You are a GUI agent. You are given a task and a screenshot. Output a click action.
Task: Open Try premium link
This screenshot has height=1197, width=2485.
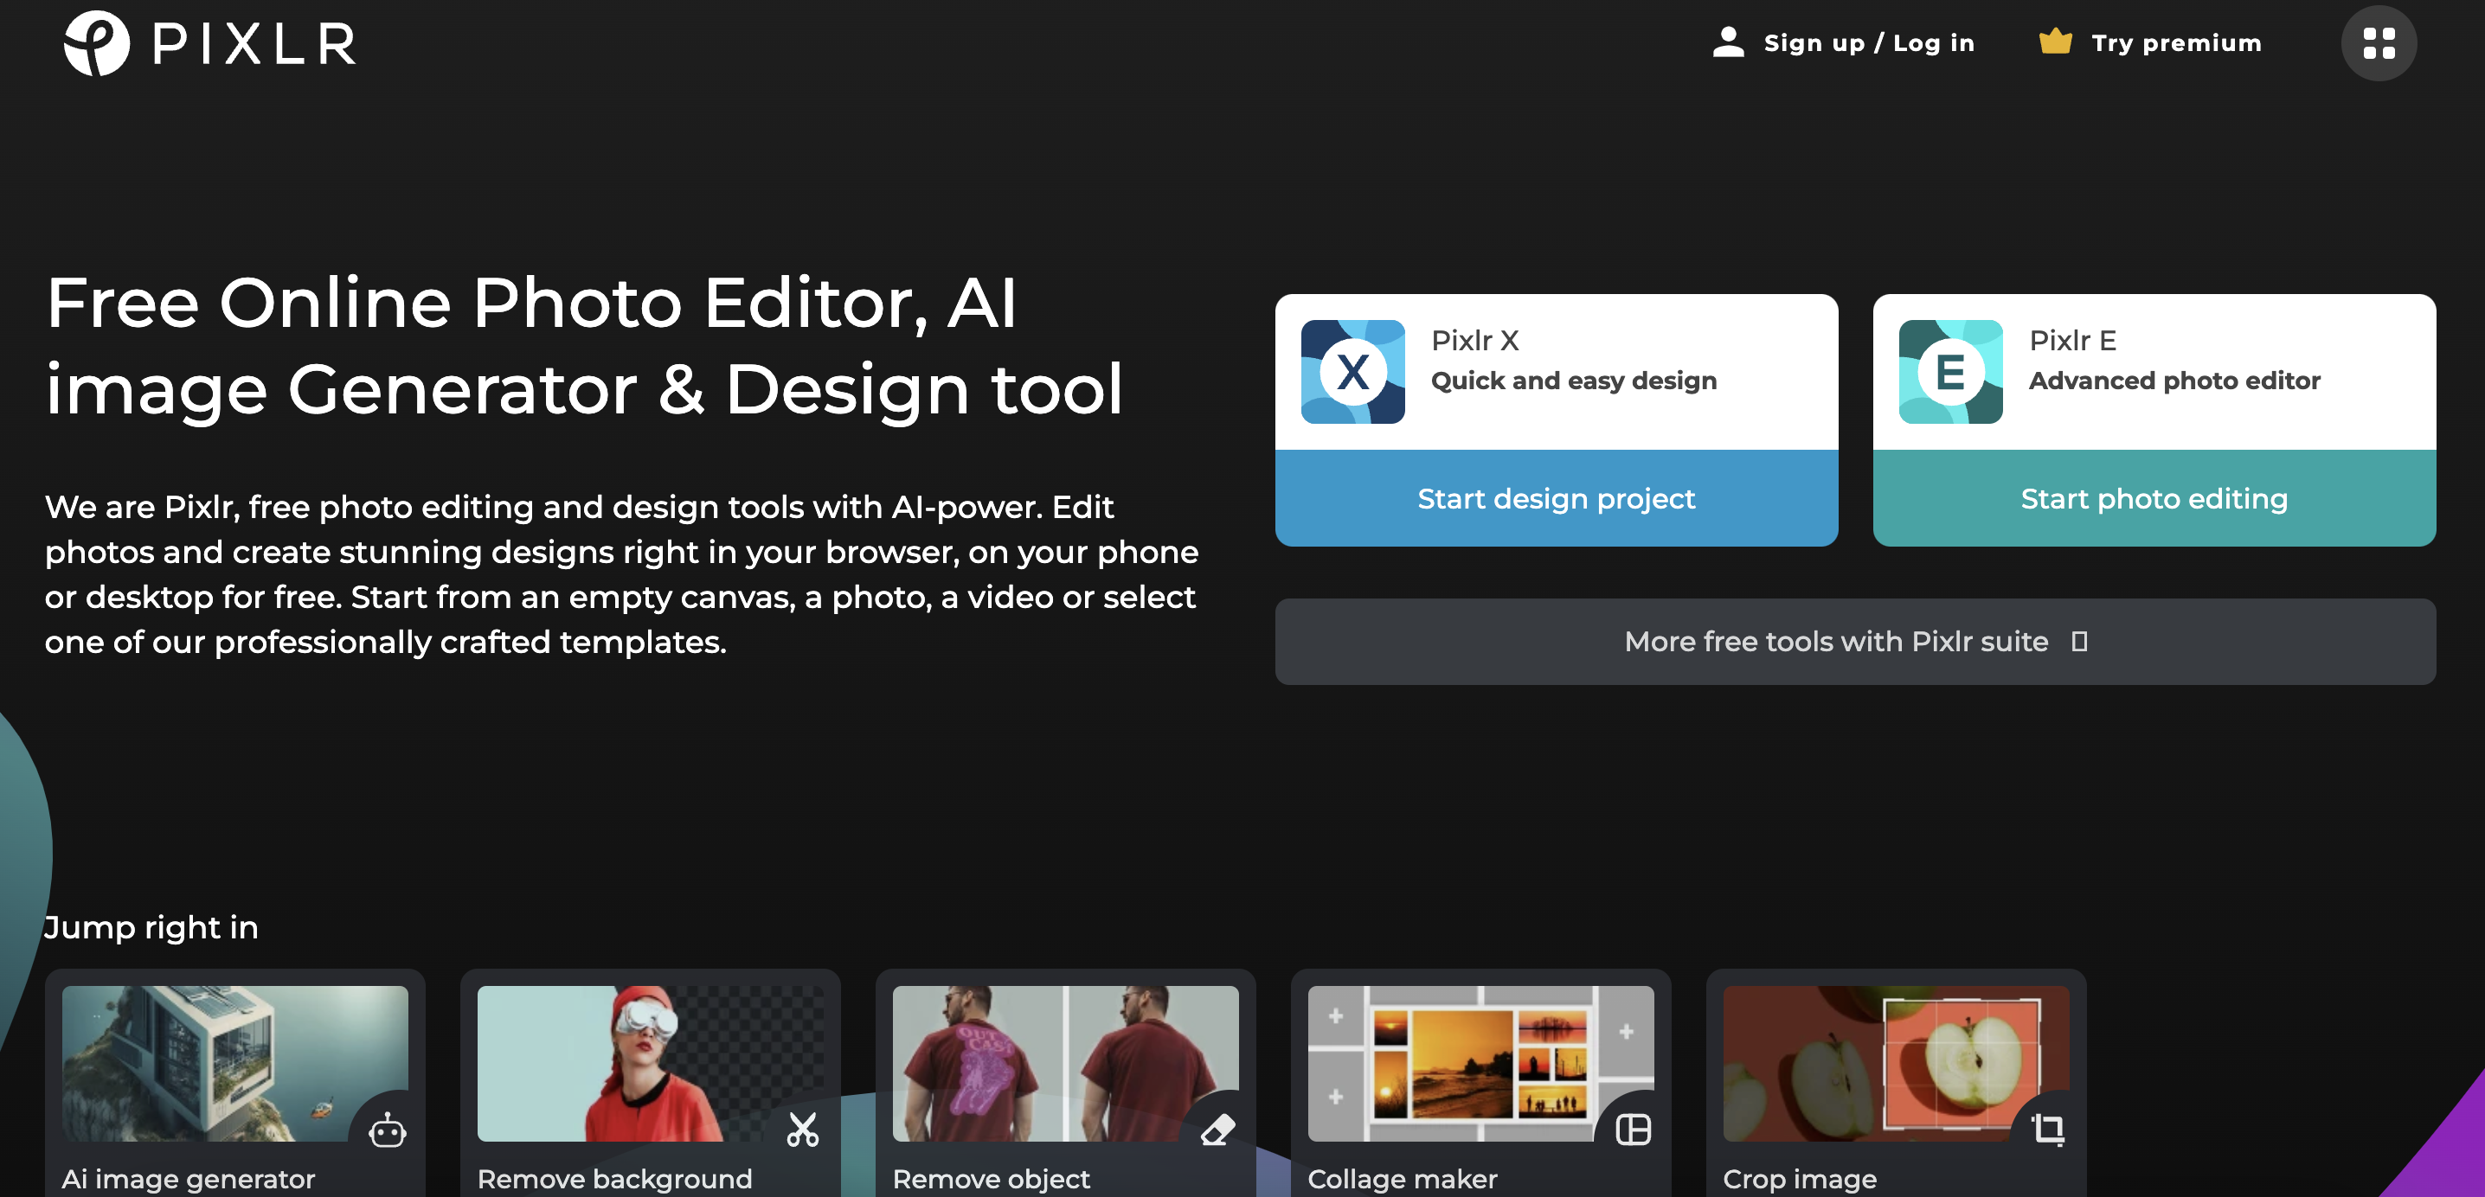click(2176, 43)
